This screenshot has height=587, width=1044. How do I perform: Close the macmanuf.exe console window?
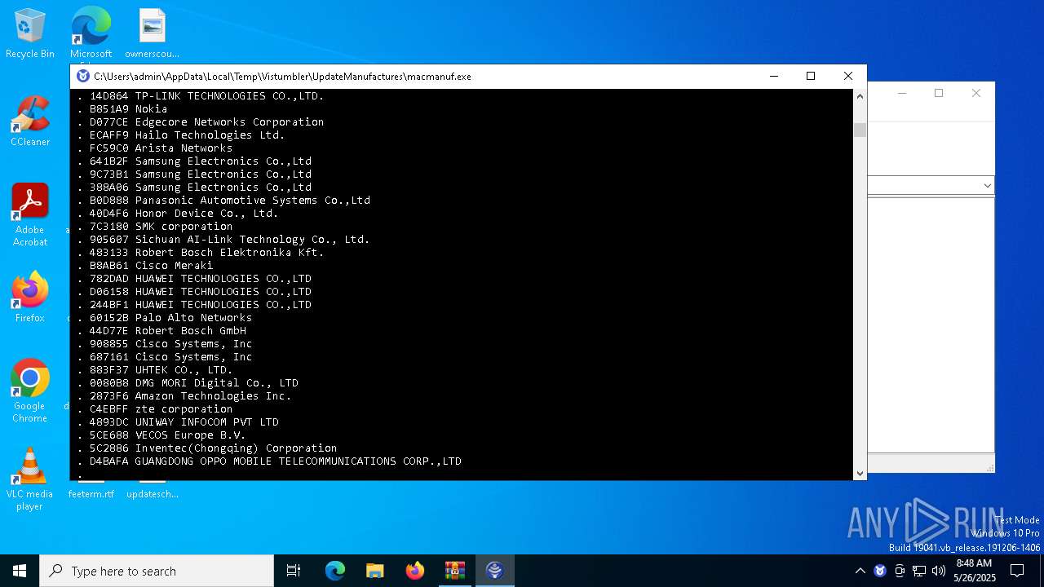848,76
